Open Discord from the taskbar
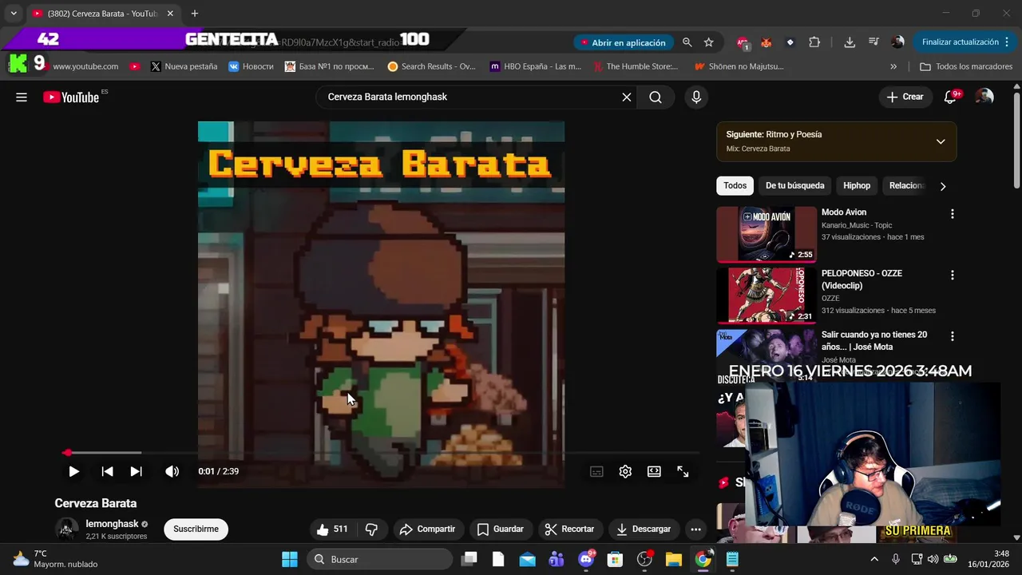Image resolution: width=1022 pixels, height=575 pixels. click(587, 559)
